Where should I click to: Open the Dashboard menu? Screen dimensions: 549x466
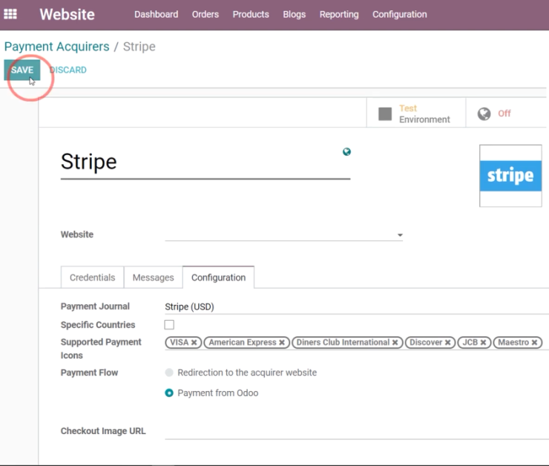tap(156, 14)
